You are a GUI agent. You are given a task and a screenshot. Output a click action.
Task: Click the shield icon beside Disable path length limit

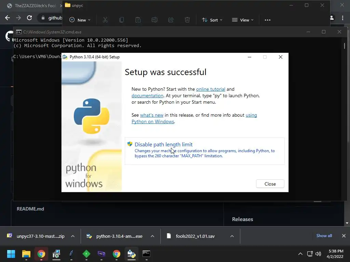pos(130,144)
